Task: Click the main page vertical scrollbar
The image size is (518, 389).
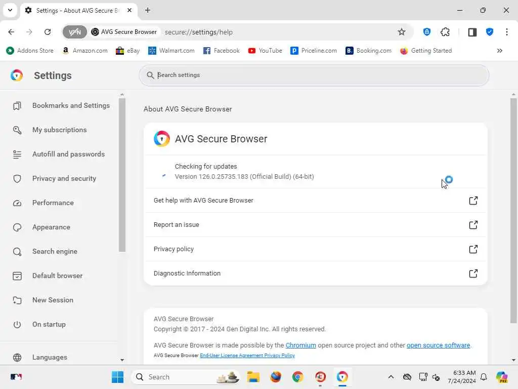Action: [x=513, y=210]
